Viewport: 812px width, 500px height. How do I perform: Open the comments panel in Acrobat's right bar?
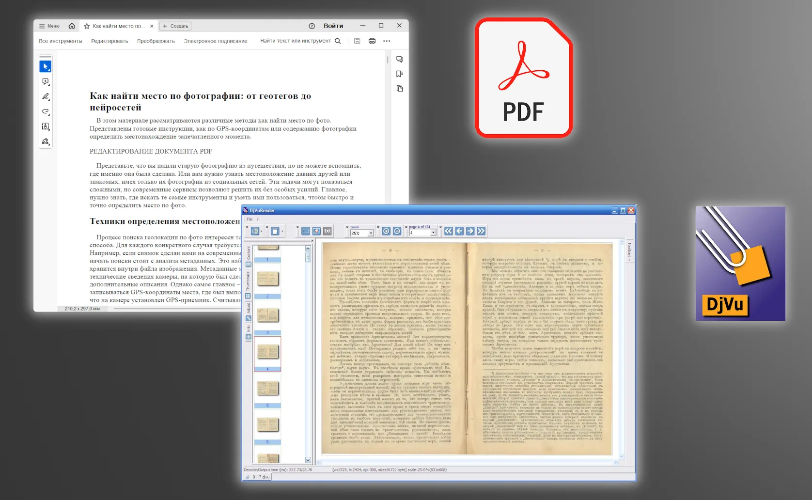[399, 60]
